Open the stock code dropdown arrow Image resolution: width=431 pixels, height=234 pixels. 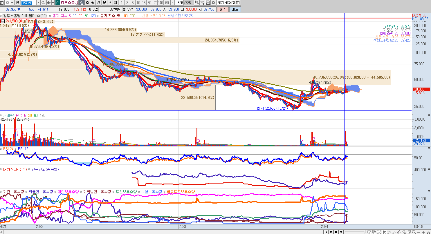pos(38,3)
